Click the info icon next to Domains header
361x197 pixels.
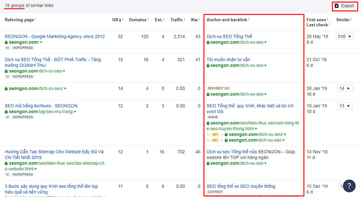pos(148,19)
